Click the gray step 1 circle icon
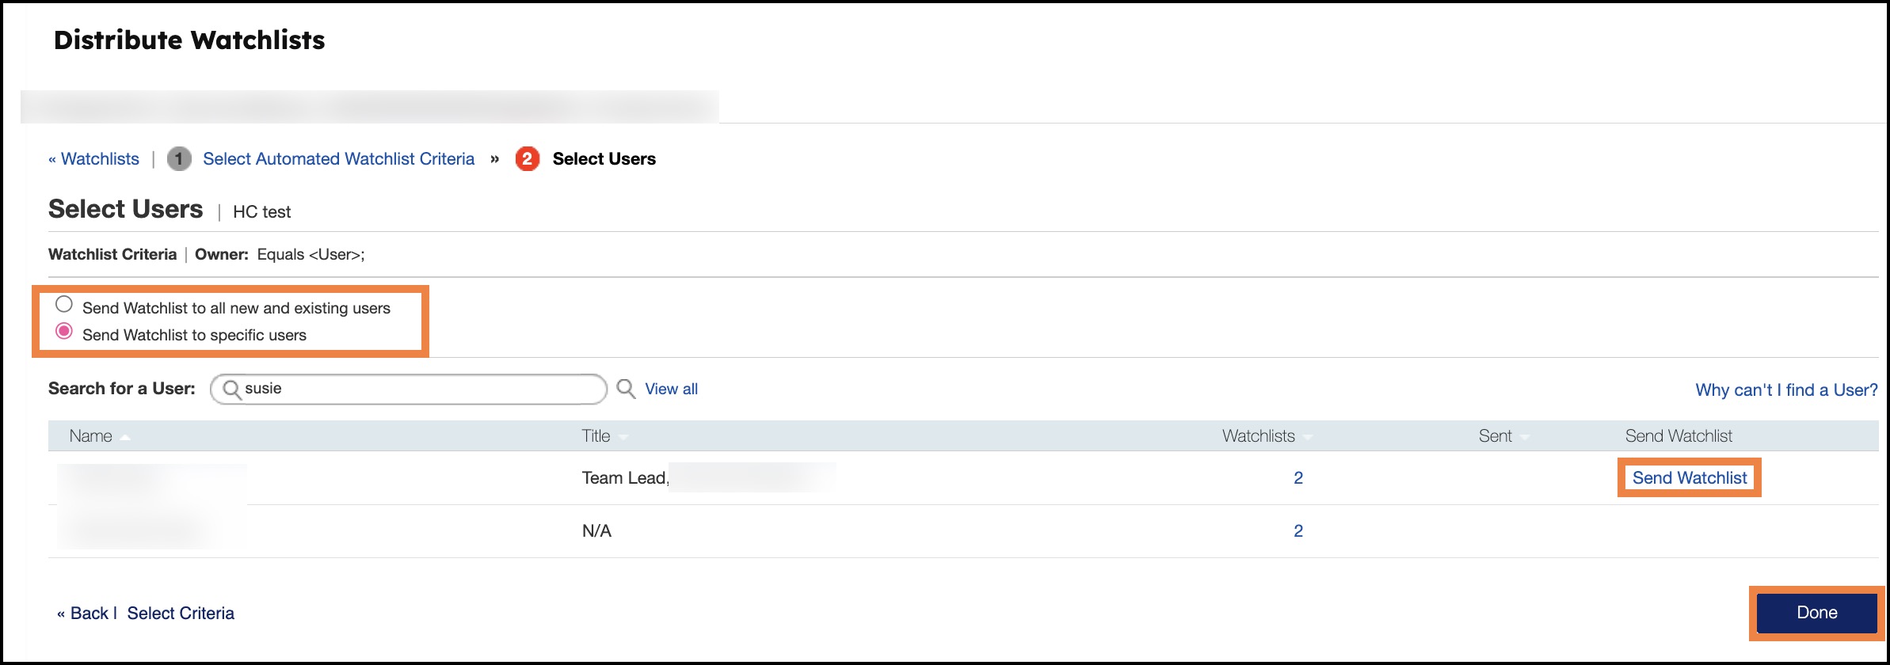 [179, 159]
